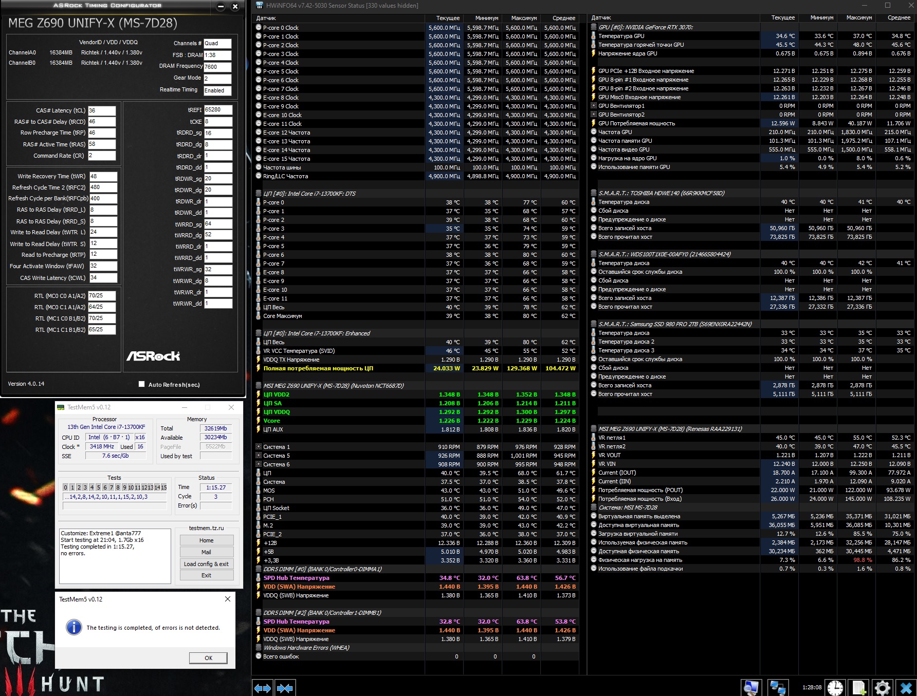Sort by the Максимум column in the right sensor pane
The image size is (917, 696).
[x=856, y=17]
